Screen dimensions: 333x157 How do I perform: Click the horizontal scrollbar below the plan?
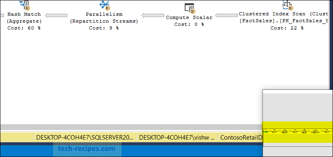tap(131, 127)
